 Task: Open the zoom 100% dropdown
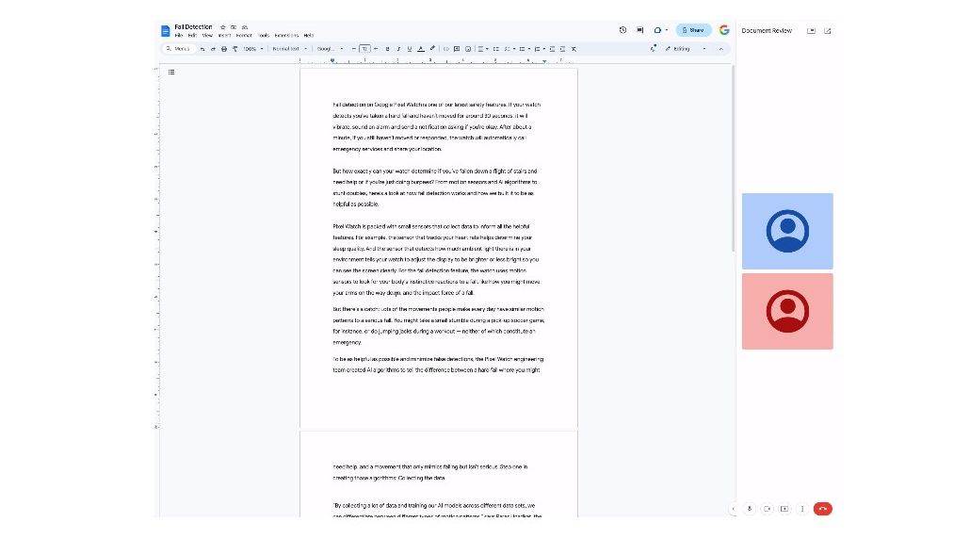point(253,48)
